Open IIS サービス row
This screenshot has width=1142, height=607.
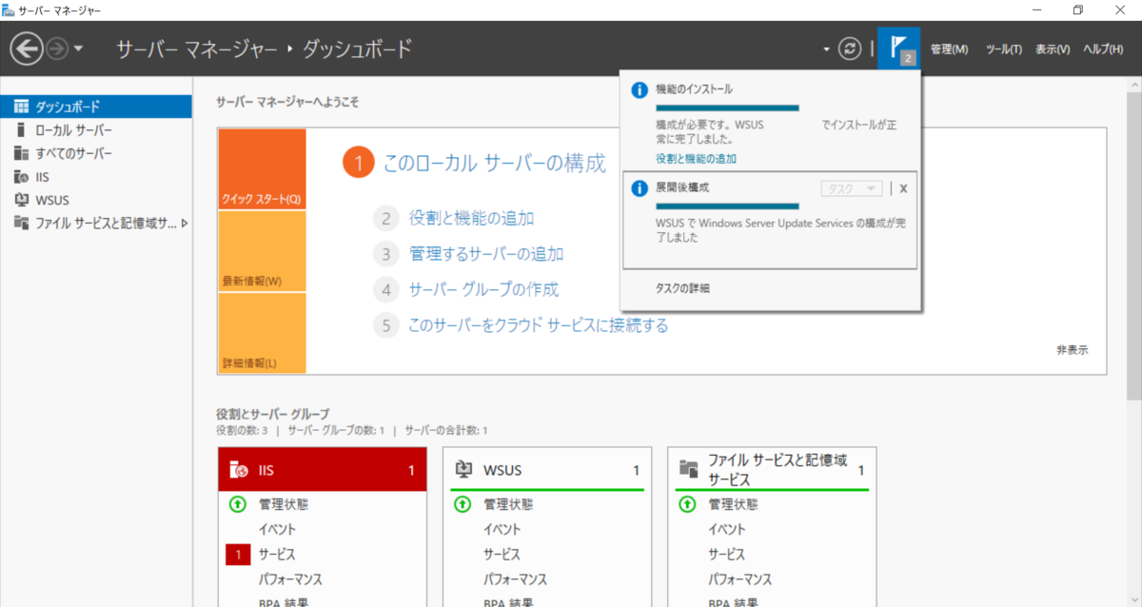pos(277,554)
